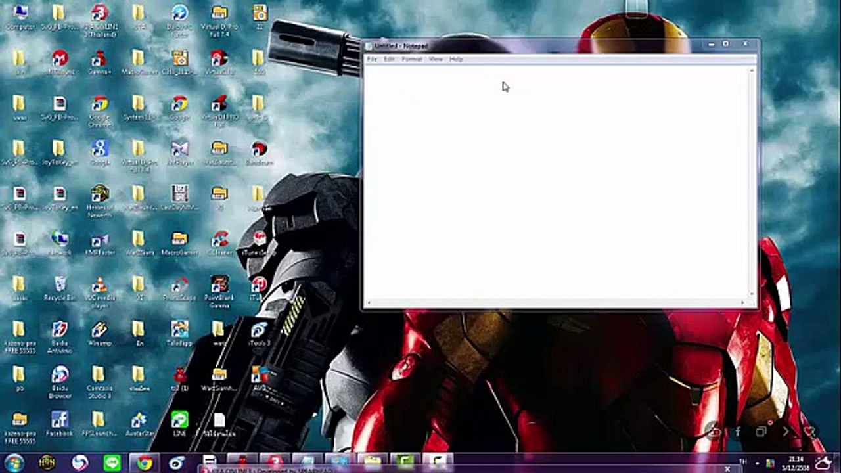Select the Garena+ desktop shortcut
This screenshot has height=473, width=841.
(100, 62)
